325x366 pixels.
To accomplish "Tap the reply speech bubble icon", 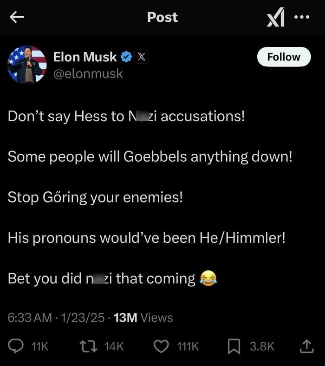I will click(17, 346).
